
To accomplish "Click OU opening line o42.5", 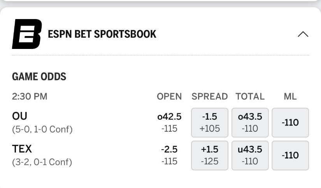I will [169, 117].
